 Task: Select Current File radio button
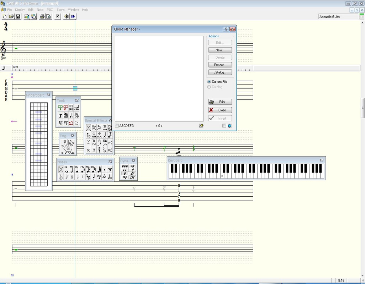coord(209,82)
